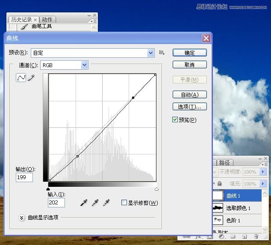Click the brush tool history entry icon
Viewport: 271px width, 245px height.
[x=24, y=27]
